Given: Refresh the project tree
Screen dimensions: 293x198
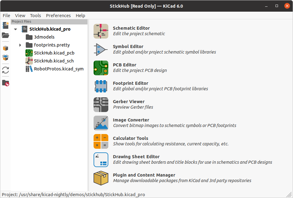Looking at the screenshot, I should 6,70.
